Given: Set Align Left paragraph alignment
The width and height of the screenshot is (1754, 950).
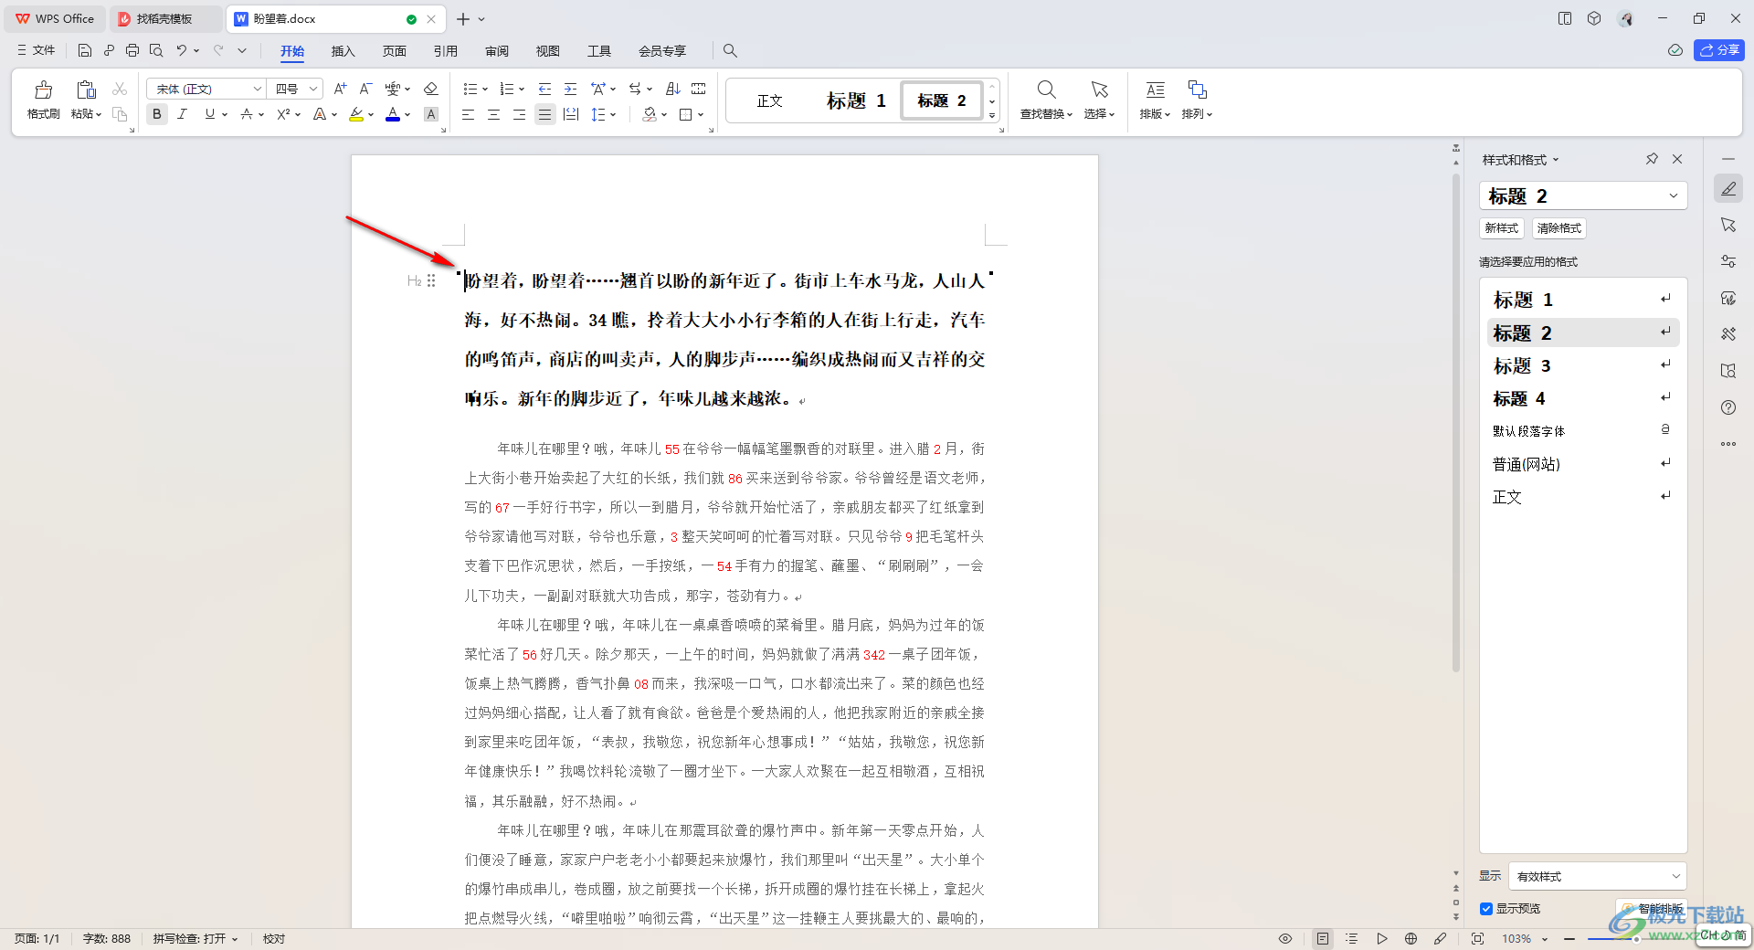Looking at the screenshot, I should pos(468,114).
